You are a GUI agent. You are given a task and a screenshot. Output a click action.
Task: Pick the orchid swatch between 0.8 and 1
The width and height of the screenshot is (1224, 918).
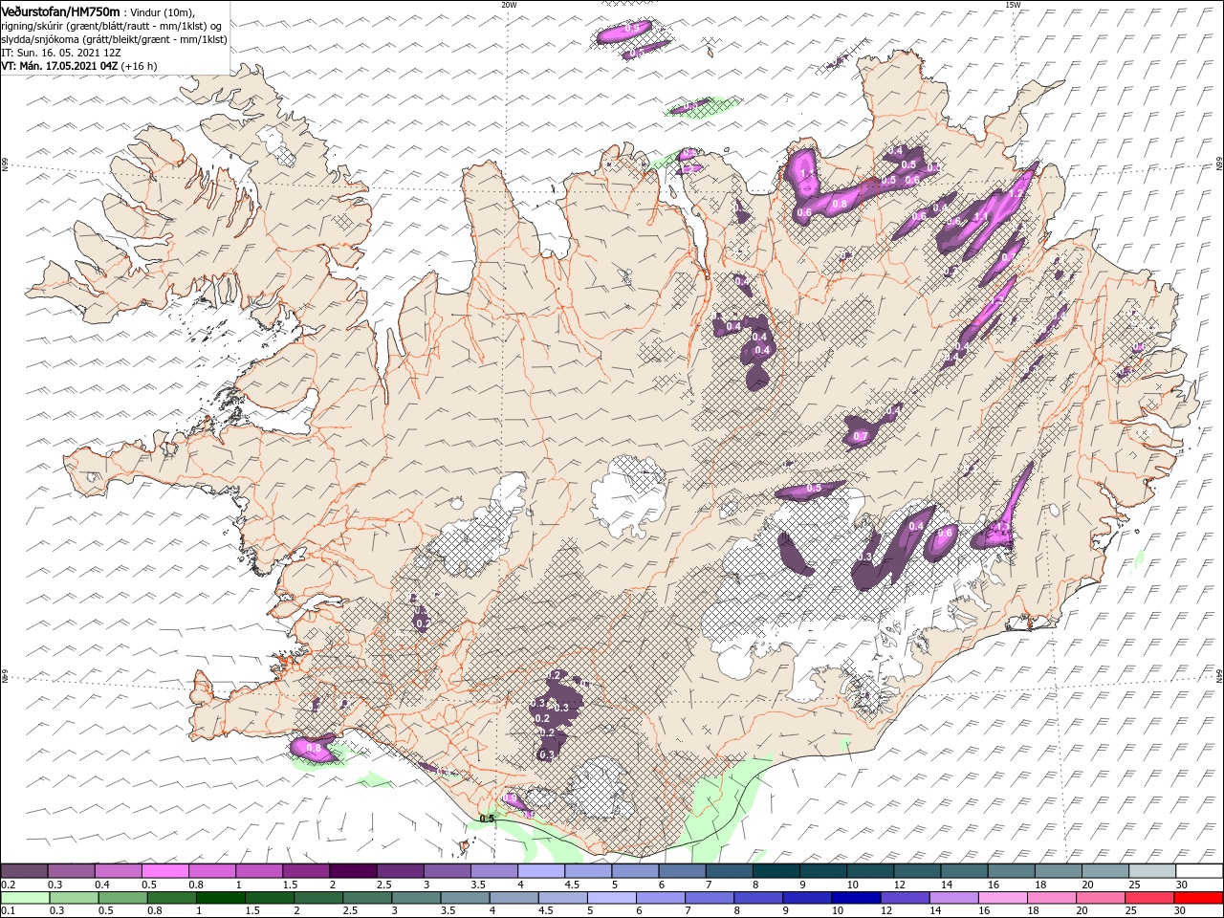pyautogui.click(x=211, y=871)
